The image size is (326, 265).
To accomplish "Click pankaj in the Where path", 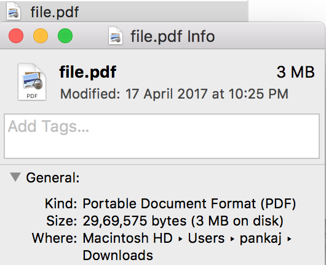I will [261, 238].
